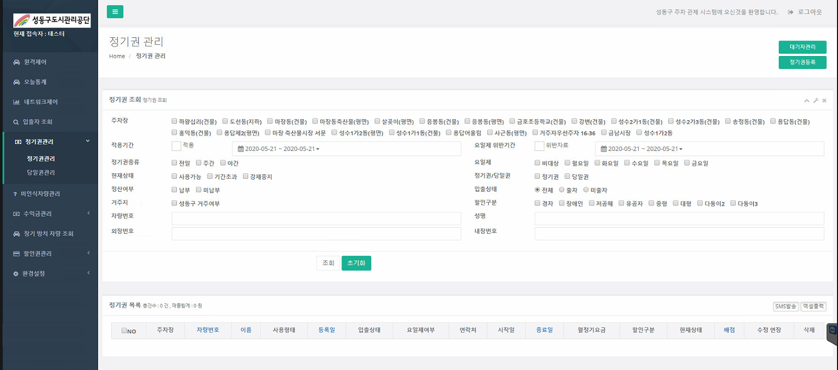Viewport: 838px width, 370px height.
Task: Click the SMS발송 button
Action: point(785,306)
